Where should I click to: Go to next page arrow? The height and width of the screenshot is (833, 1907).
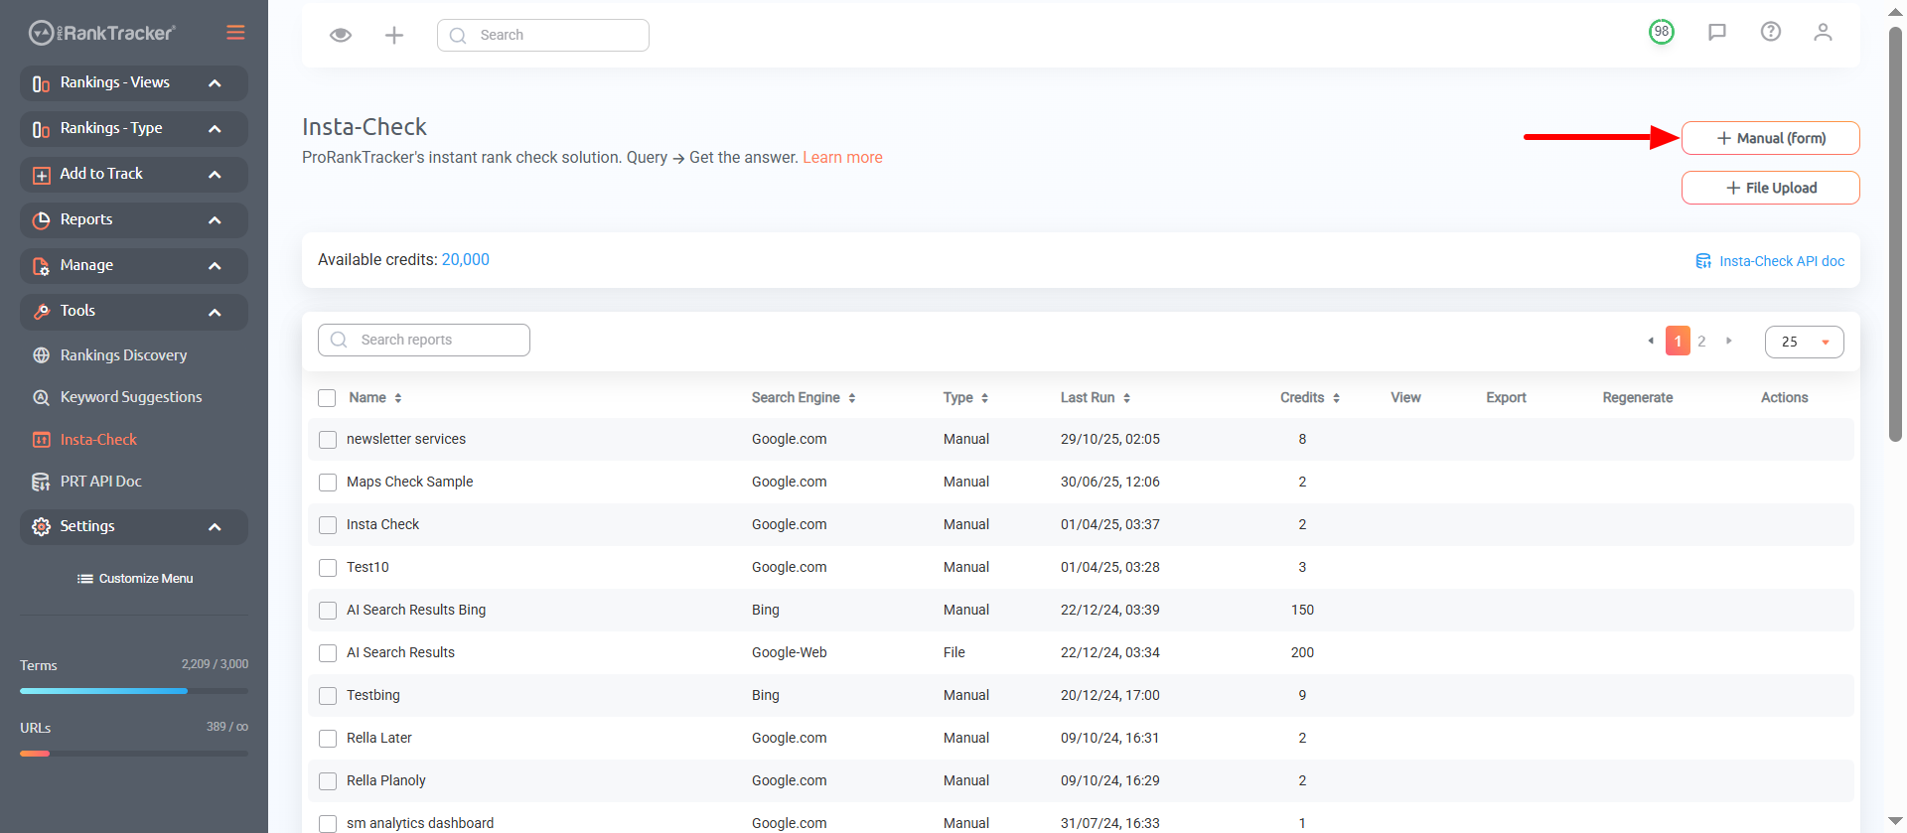[x=1729, y=341]
